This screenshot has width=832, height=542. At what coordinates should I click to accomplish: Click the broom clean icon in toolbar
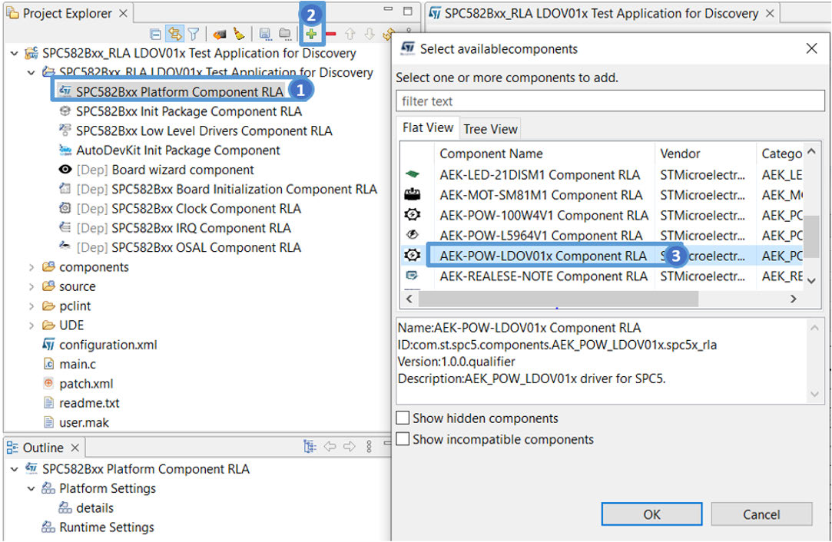point(239,35)
